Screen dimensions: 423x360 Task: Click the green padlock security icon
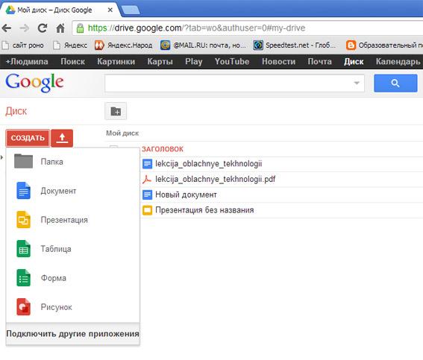[80, 28]
